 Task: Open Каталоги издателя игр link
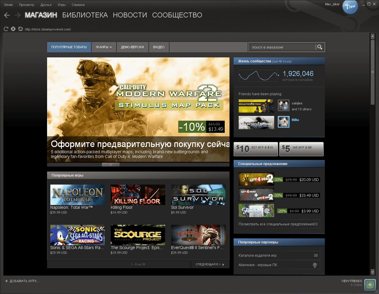tap(279, 256)
